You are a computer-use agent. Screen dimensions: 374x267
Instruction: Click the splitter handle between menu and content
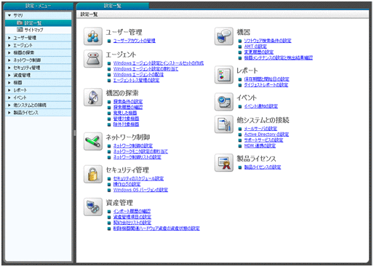75,133
